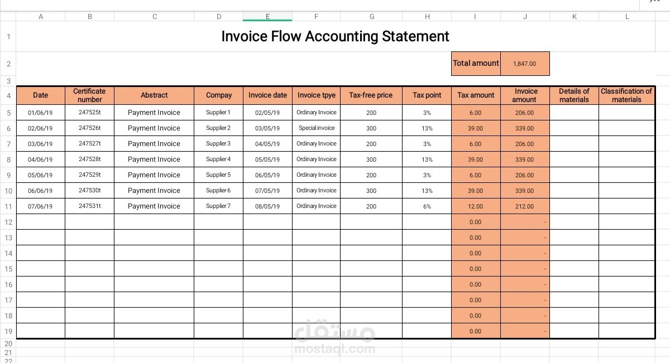Select the column E header
Image resolution: width=670 pixels, height=363 pixels.
point(267,17)
